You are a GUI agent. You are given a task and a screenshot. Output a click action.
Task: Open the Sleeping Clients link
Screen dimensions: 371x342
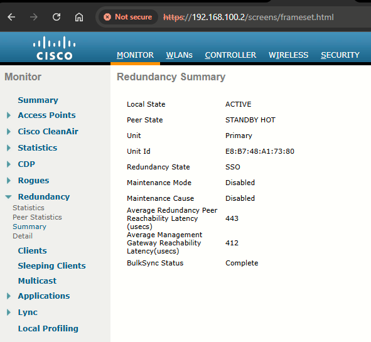point(52,266)
